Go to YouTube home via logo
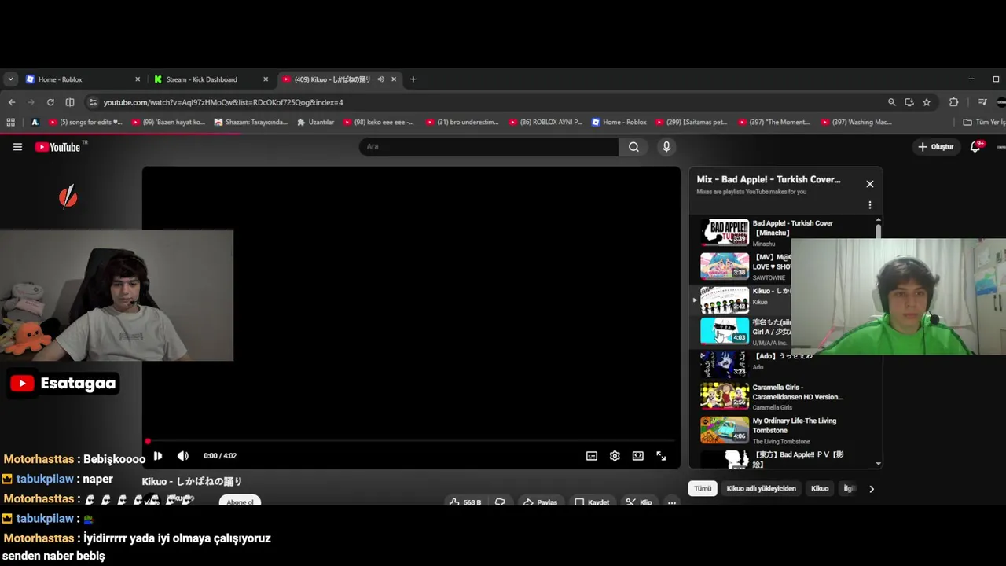This screenshot has width=1006, height=566. pos(59,147)
